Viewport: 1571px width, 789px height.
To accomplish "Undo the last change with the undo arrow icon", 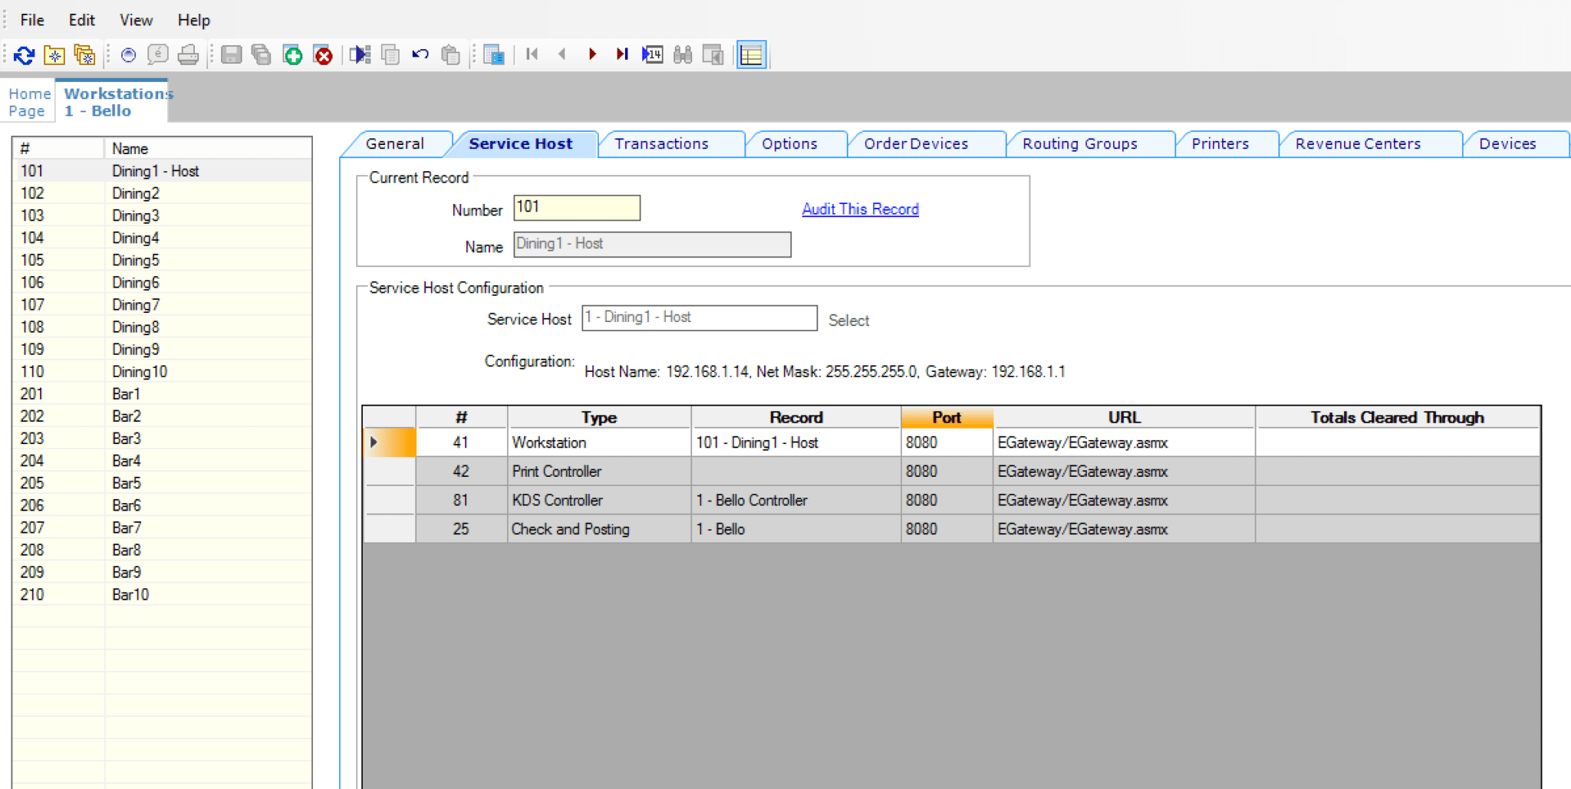I will [420, 54].
